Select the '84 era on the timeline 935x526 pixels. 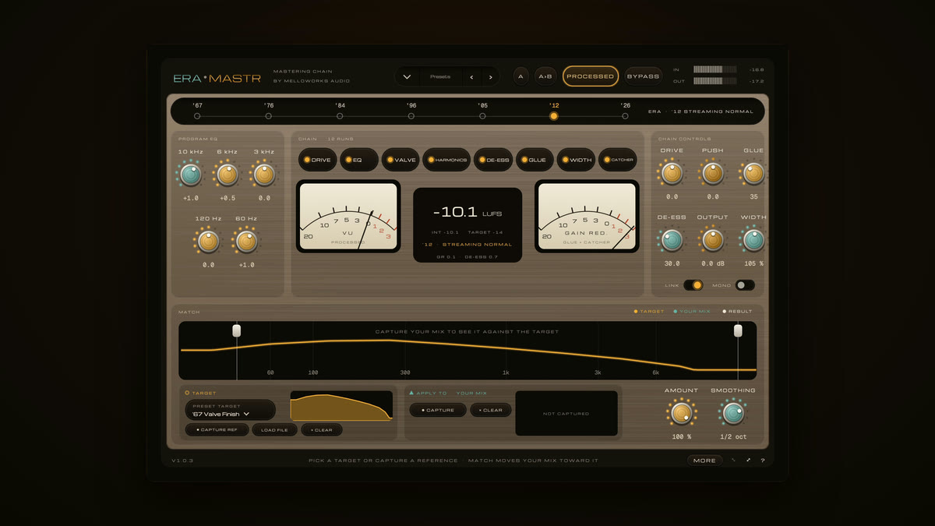click(x=340, y=115)
